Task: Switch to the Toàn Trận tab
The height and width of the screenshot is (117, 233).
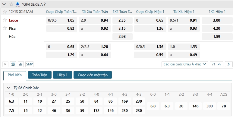Action: click(x=40, y=75)
